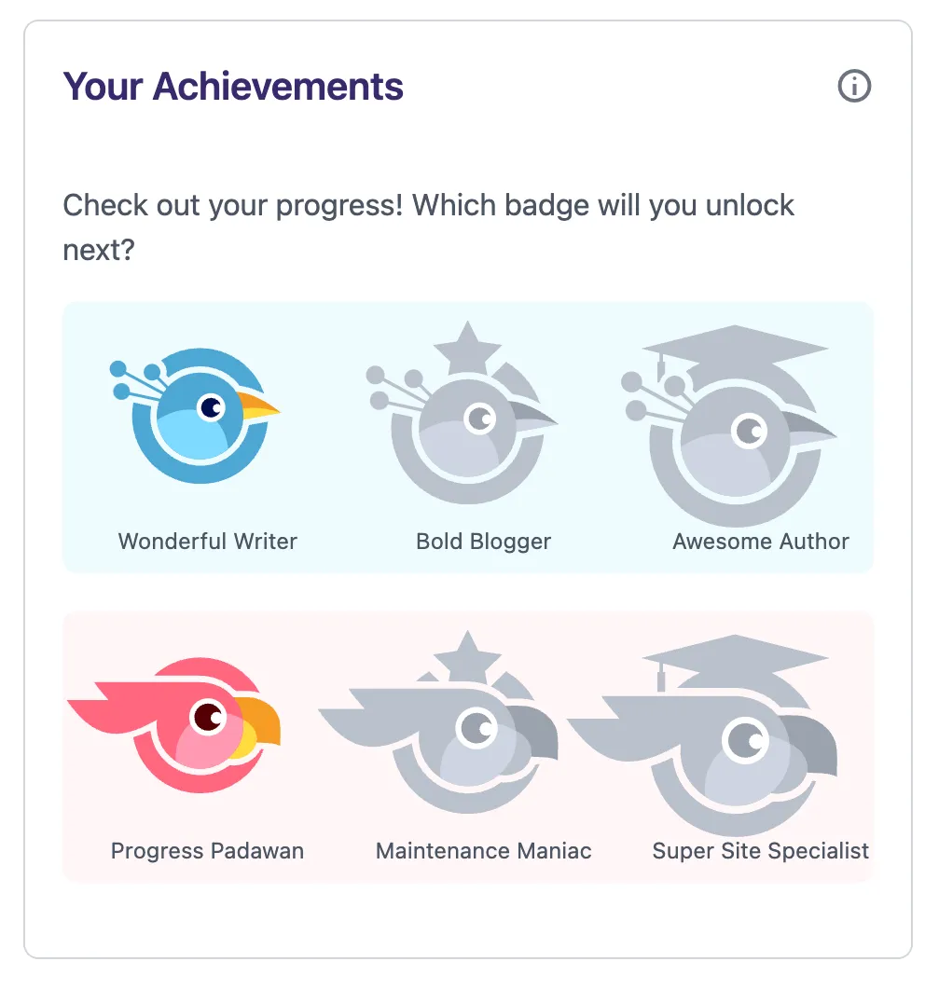Click the Bold Blogger label text
Screen dimensions: 939x989
click(x=483, y=542)
